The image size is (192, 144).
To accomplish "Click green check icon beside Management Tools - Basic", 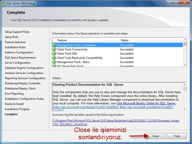I will point(54,62).
